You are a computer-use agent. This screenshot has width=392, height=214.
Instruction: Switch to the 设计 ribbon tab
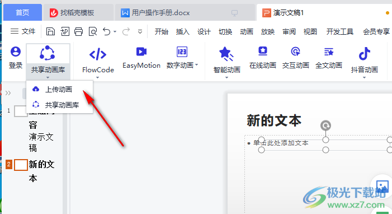pos(204,31)
